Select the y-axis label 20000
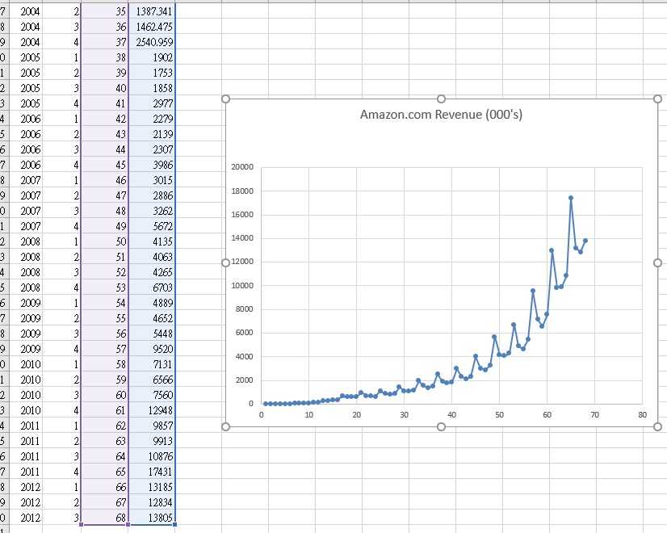This screenshot has height=533, width=667. click(x=242, y=167)
